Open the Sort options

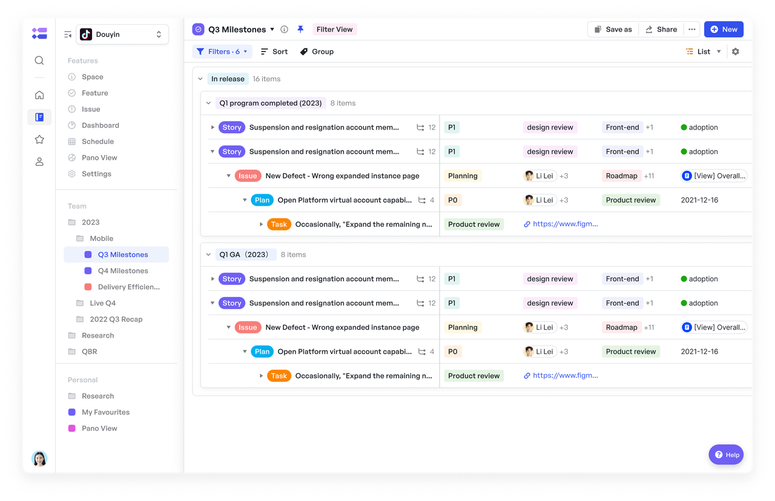click(274, 51)
